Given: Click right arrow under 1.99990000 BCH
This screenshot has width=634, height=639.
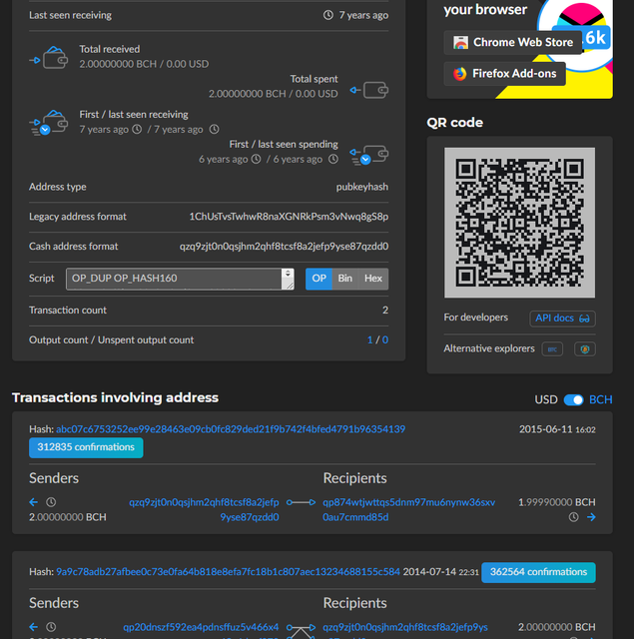Looking at the screenshot, I should pos(591,517).
